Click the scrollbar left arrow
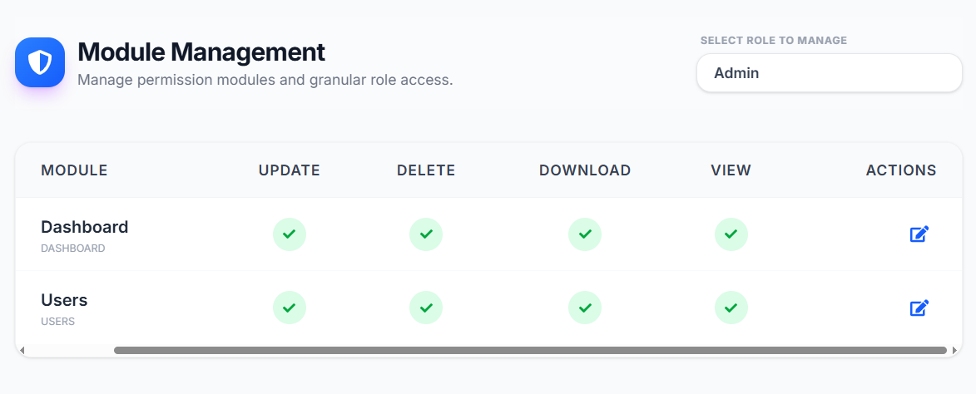The image size is (976, 394). pos(22,351)
